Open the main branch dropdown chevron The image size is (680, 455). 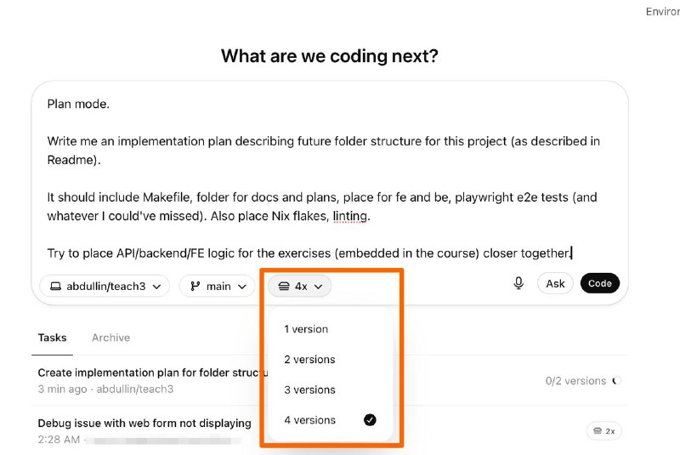[x=242, y=287]
